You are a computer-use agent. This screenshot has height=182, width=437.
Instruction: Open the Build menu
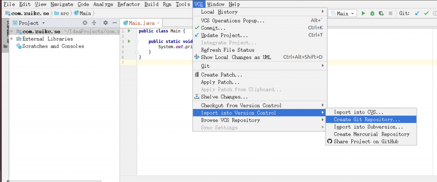tap(152, 4)
